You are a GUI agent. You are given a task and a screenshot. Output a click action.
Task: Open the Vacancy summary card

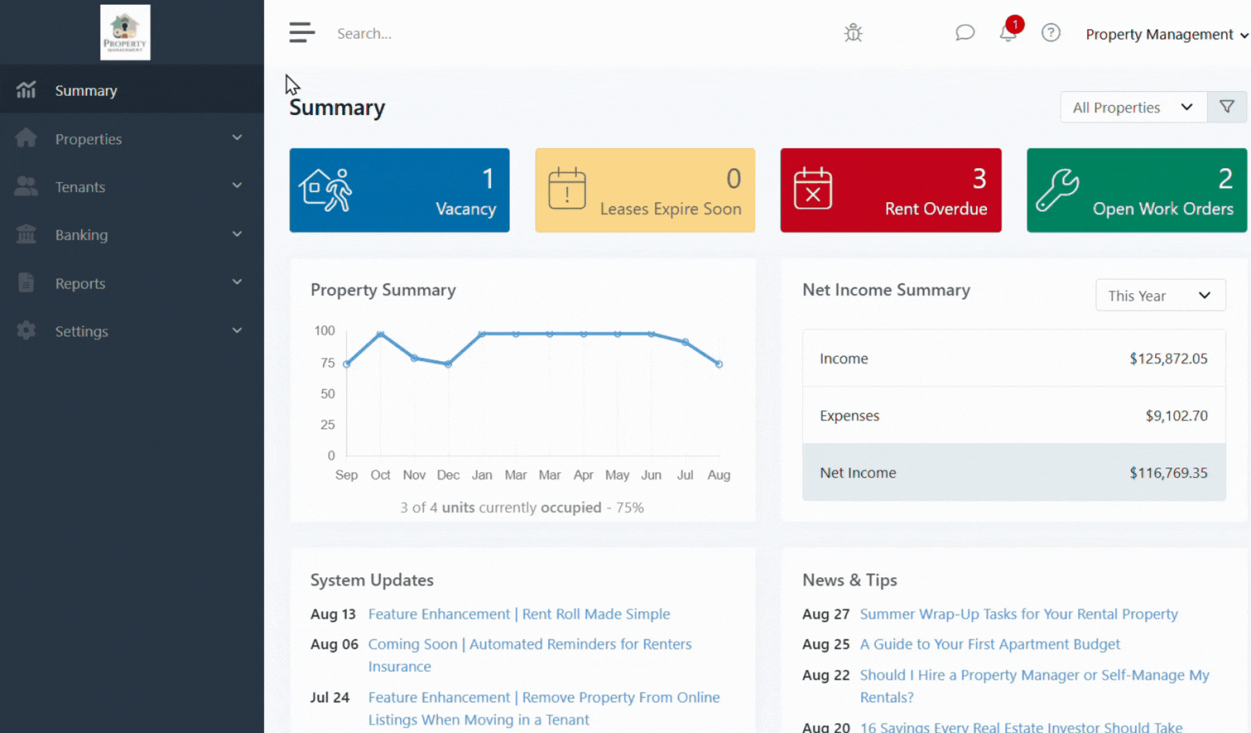399,191
